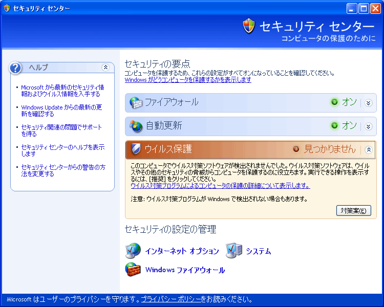Click the セキュリティの要点 heading
384x307 pixels.
[157, 63]
